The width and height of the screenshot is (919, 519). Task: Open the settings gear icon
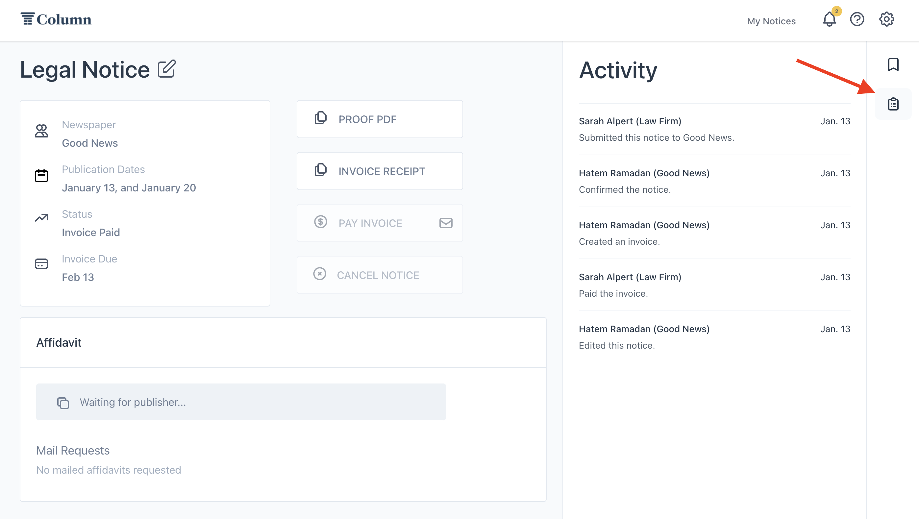click(x=886, y=19)
